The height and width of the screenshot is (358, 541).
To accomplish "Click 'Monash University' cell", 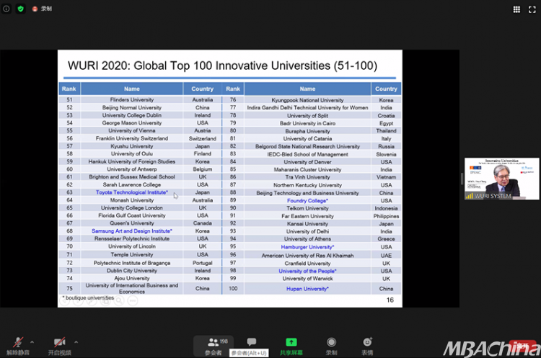I will click(132, 200).
